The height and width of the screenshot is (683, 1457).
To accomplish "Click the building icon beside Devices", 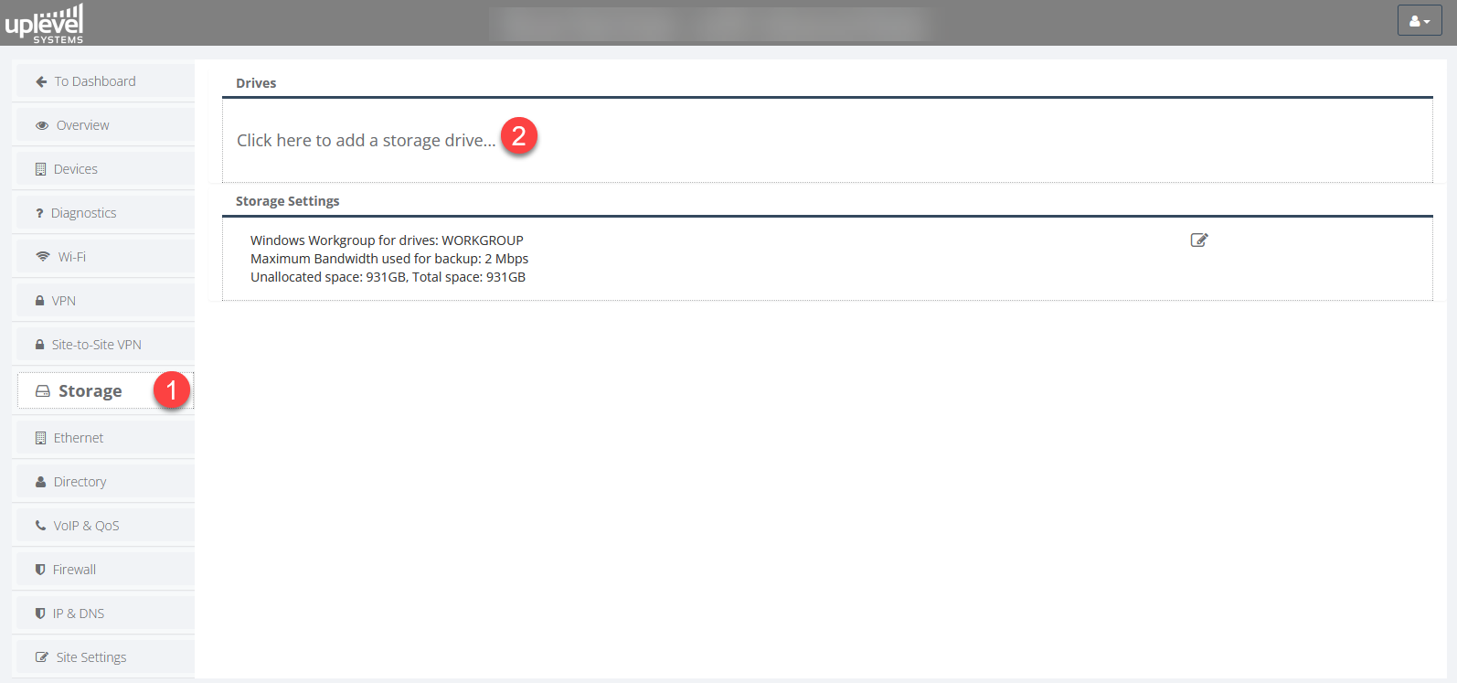I will coord(40,169).
